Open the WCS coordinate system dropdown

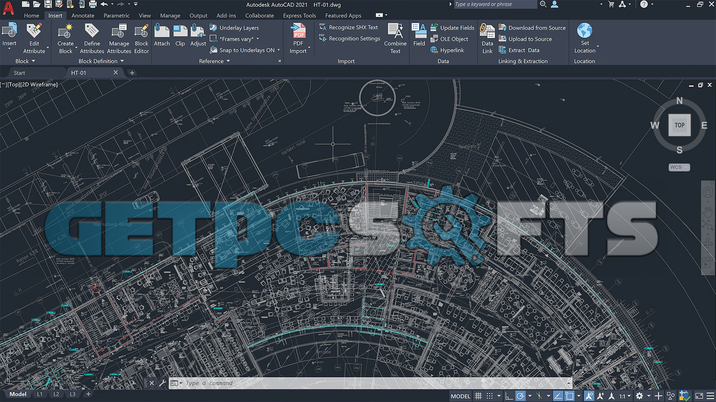coord(679,167)
